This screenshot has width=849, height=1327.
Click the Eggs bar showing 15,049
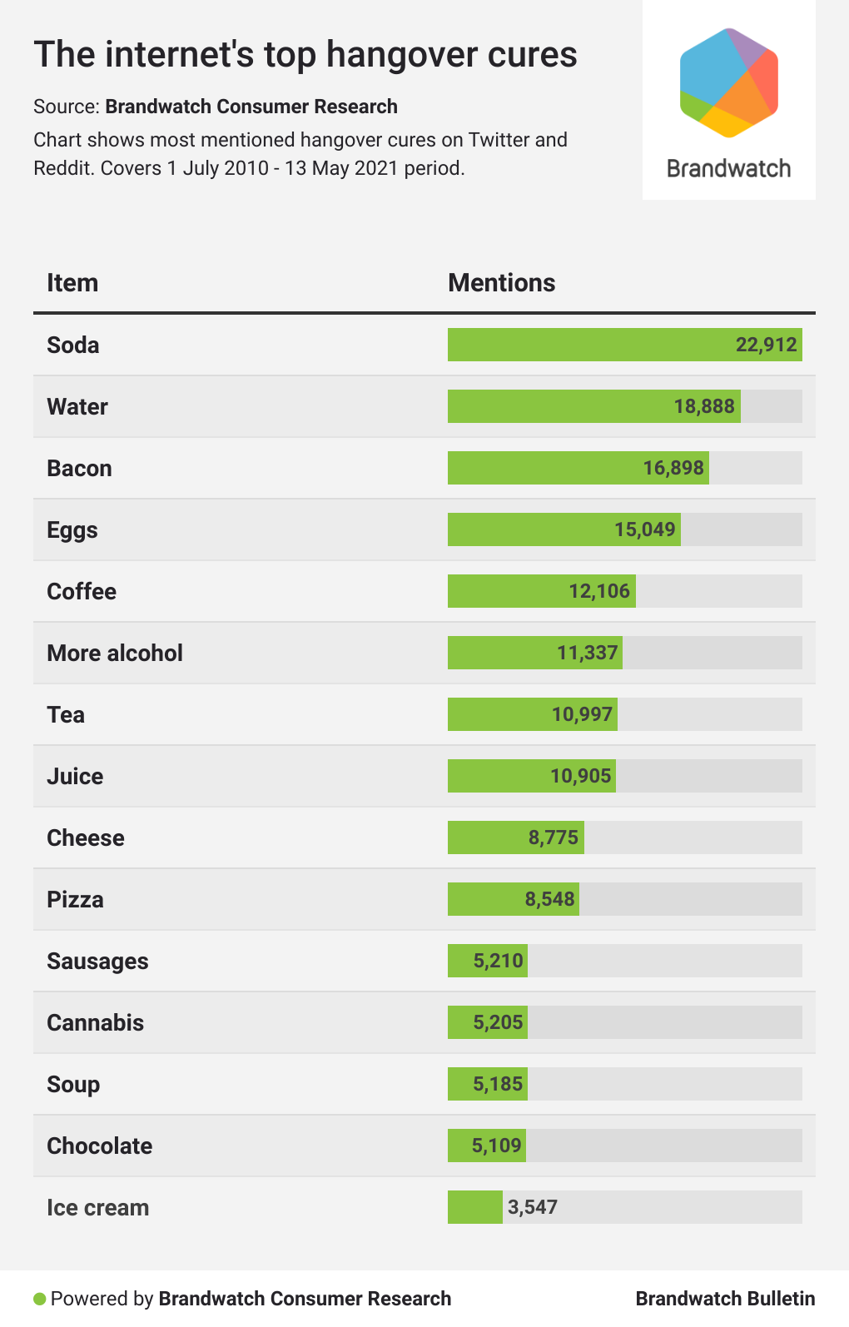pos(564,529)
